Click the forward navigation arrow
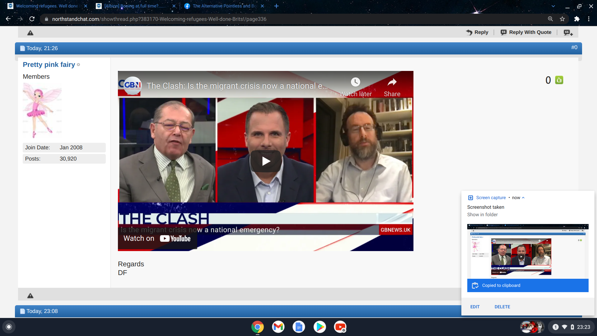The width and height of the screenshot is (597, 336). pyautogui.click(x=20, y=19)
